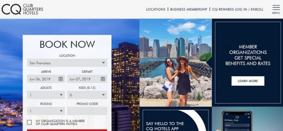Click the Learn More button
The width and height of the screenshot is (283, 131).
tap(248, 81)
